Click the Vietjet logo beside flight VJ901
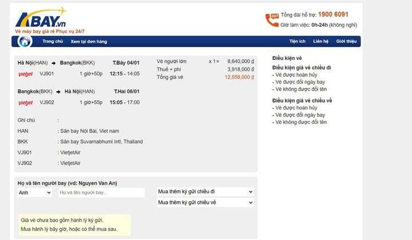 tap(25, 74)
